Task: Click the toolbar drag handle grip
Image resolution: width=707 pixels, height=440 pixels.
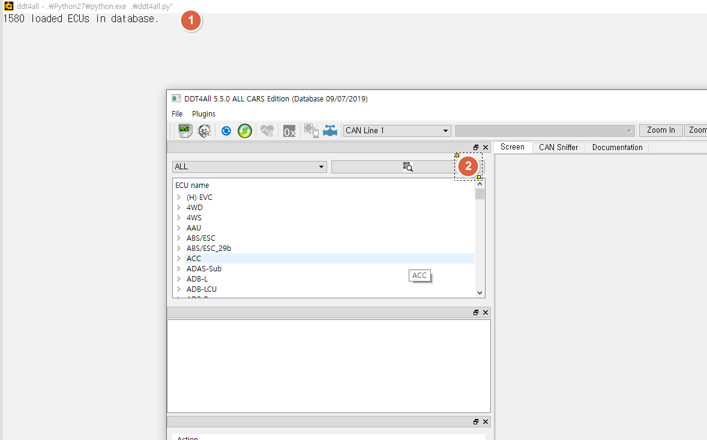Action: (170, 131)
